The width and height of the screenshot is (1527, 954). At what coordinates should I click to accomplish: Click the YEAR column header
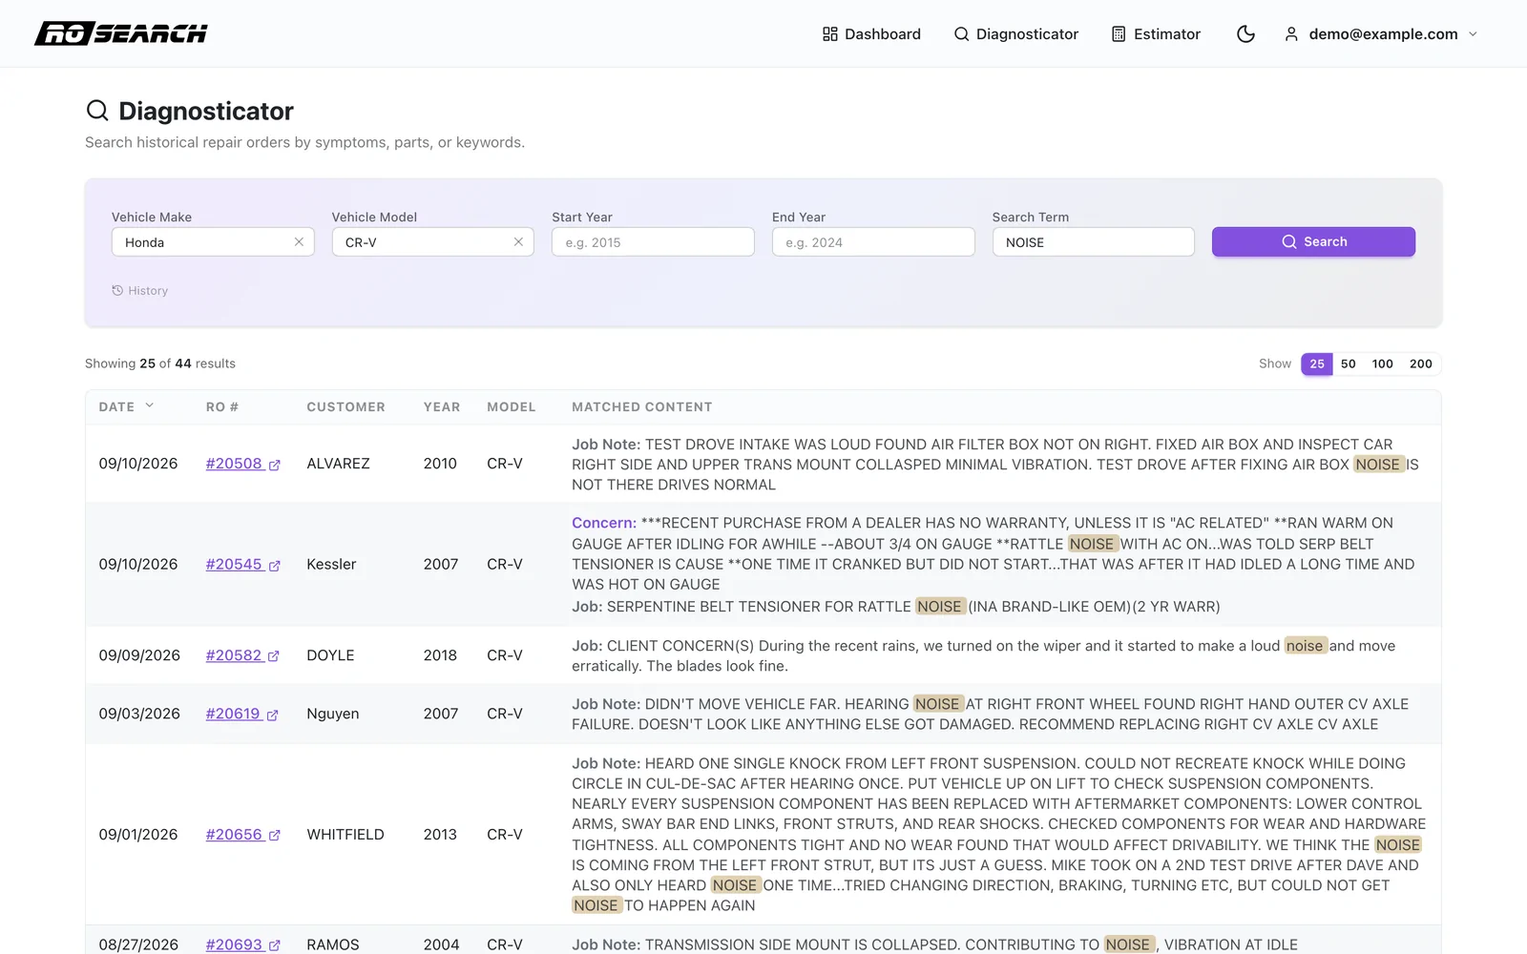click(442, 406)
